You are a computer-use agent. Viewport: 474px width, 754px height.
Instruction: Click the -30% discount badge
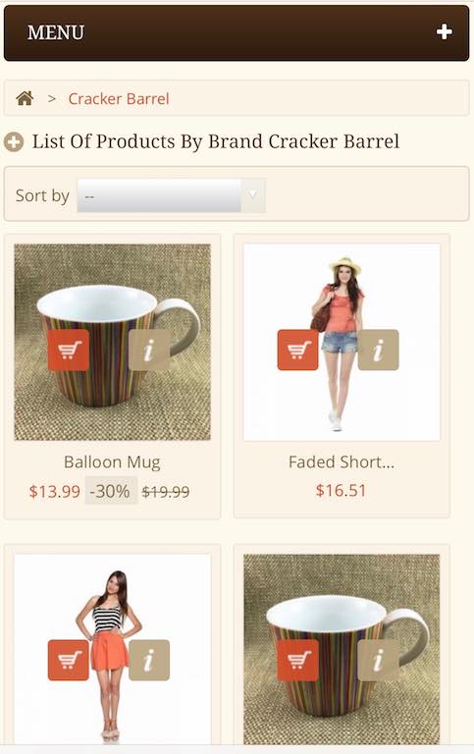click(x=111, y=491)
